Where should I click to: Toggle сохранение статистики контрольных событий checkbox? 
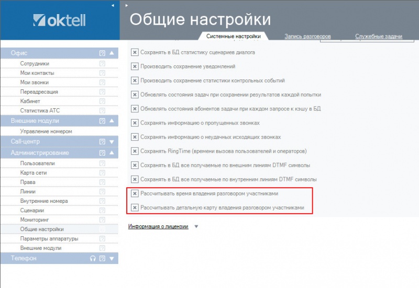coord(135,80)
